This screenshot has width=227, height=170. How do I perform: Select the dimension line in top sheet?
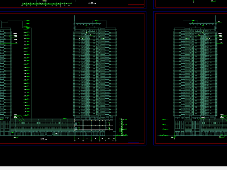pos(47,3)
